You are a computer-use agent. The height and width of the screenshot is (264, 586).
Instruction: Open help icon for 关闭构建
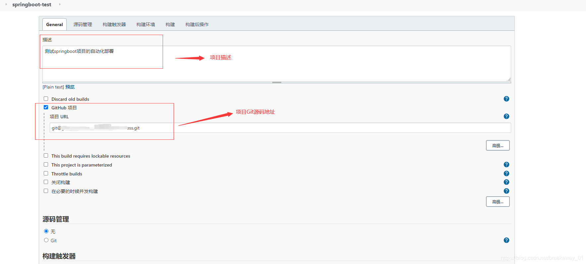click(x=506, y=182)
